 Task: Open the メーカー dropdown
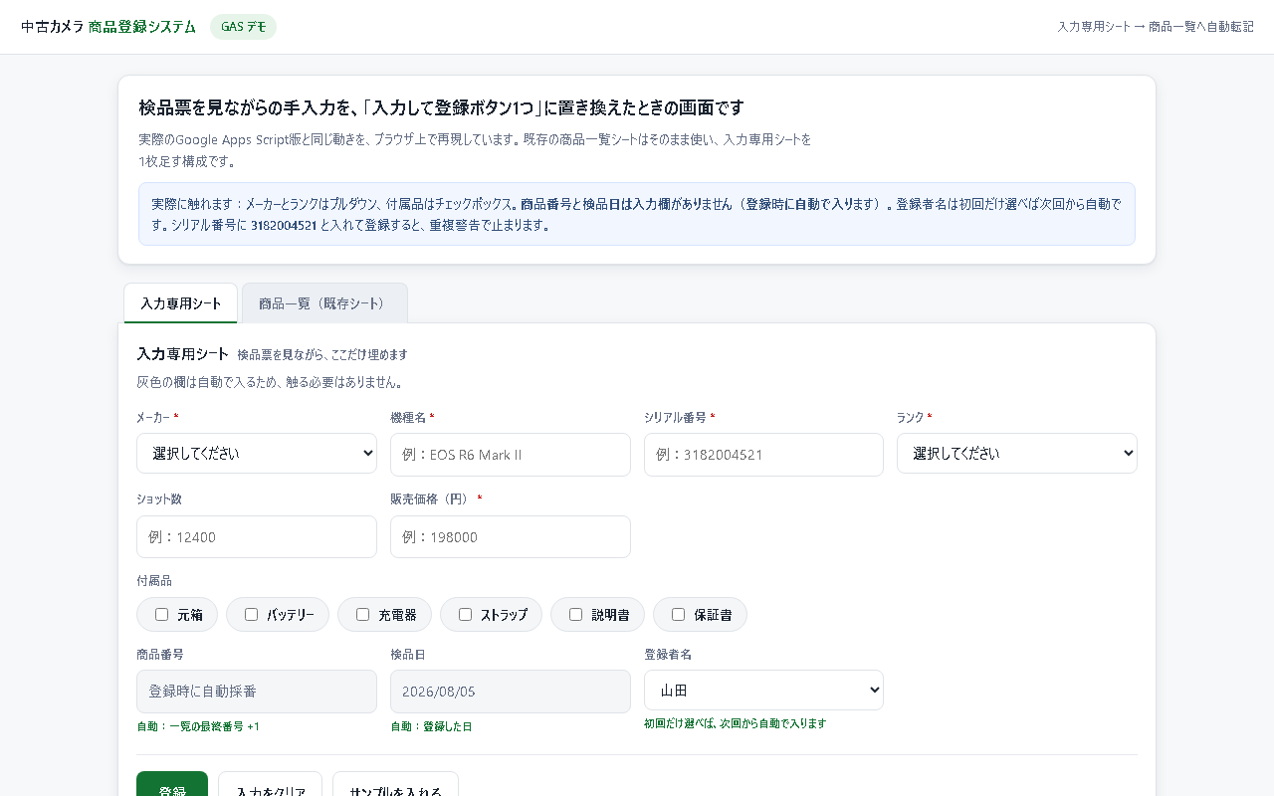pos(257,454)
